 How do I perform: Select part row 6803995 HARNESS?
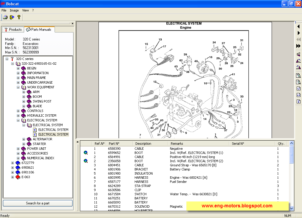[x=185, y=178]
